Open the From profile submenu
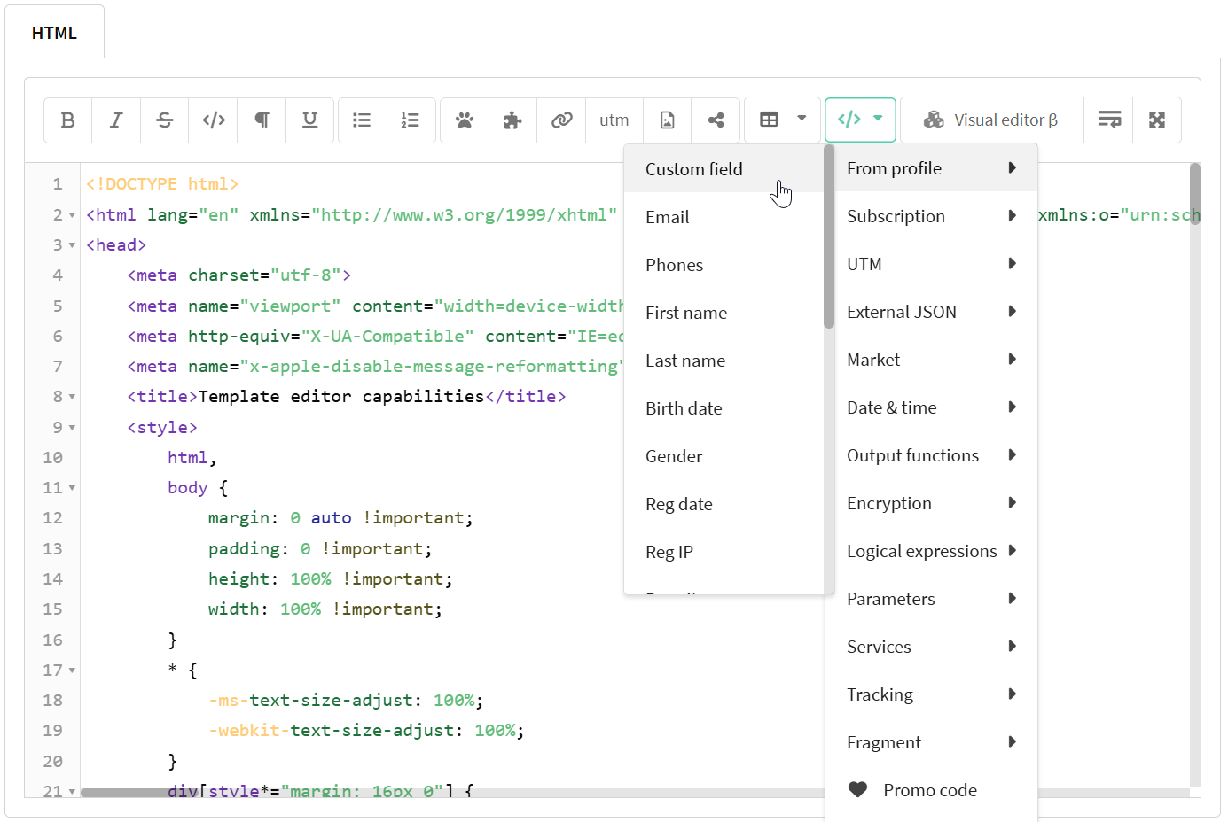Image resolution: width=1228 pixels, height=822 pixels. click(931, 168)
